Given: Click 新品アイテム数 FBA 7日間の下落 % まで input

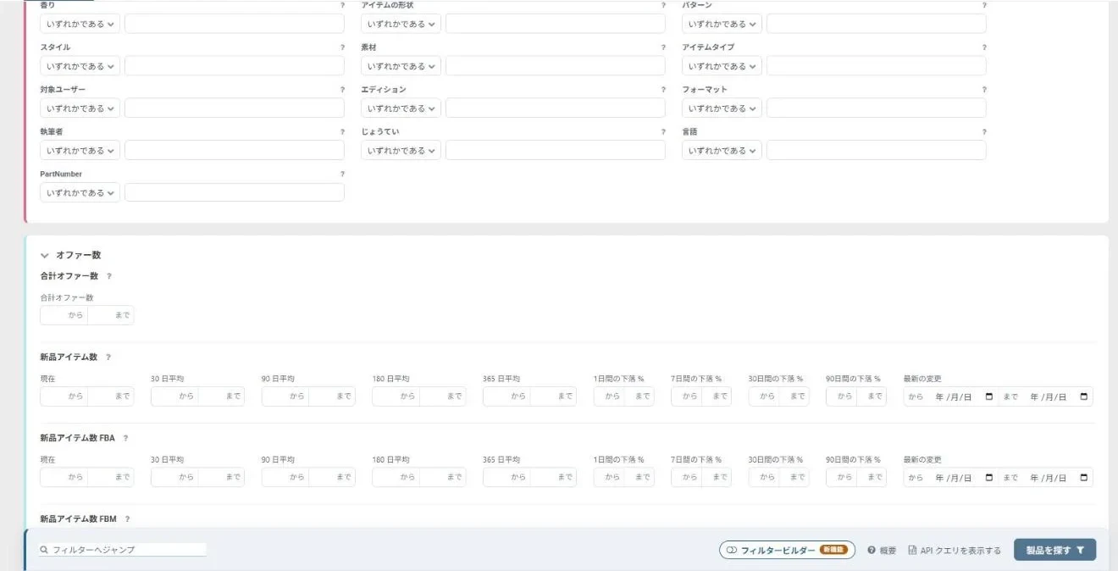Looking at the screenshot, I should pyautogui.click(x=717, y=478).
